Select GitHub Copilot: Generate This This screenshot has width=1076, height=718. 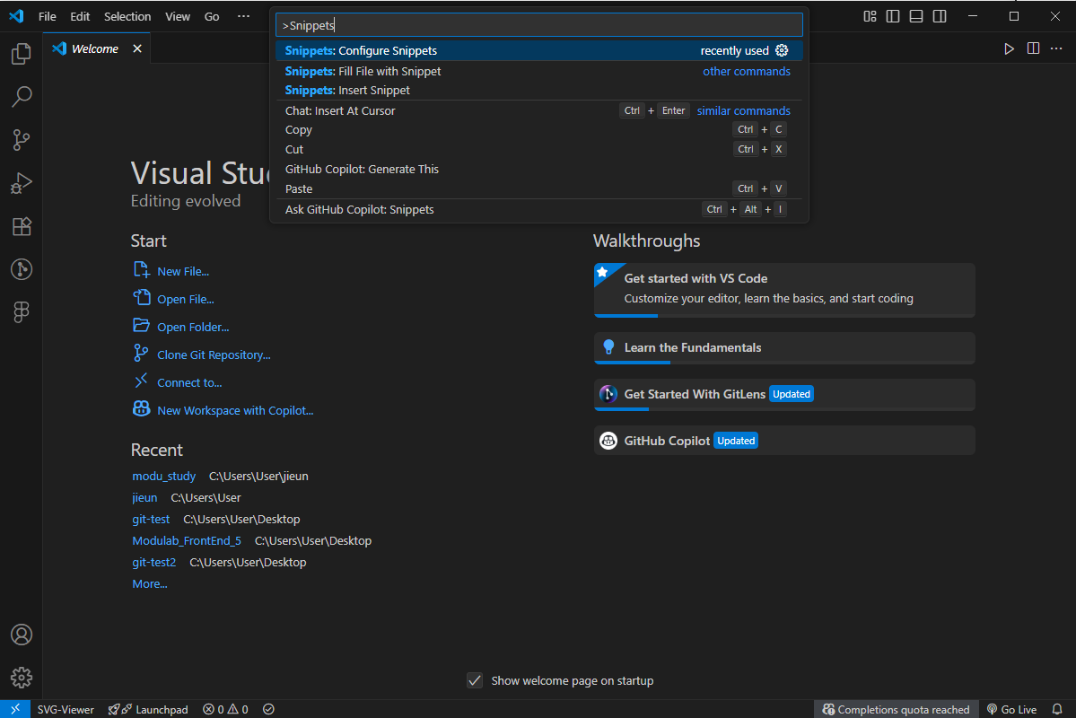[x=538, y=169]
